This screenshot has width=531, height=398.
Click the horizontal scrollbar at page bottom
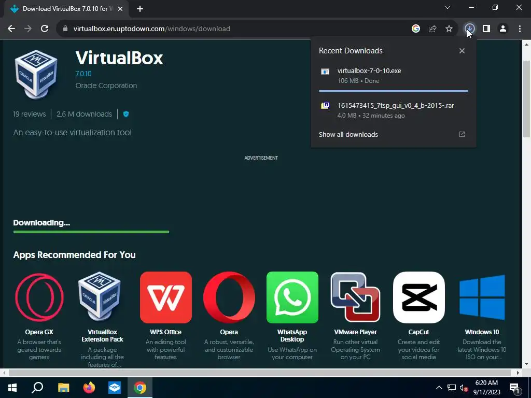[260, 373]
